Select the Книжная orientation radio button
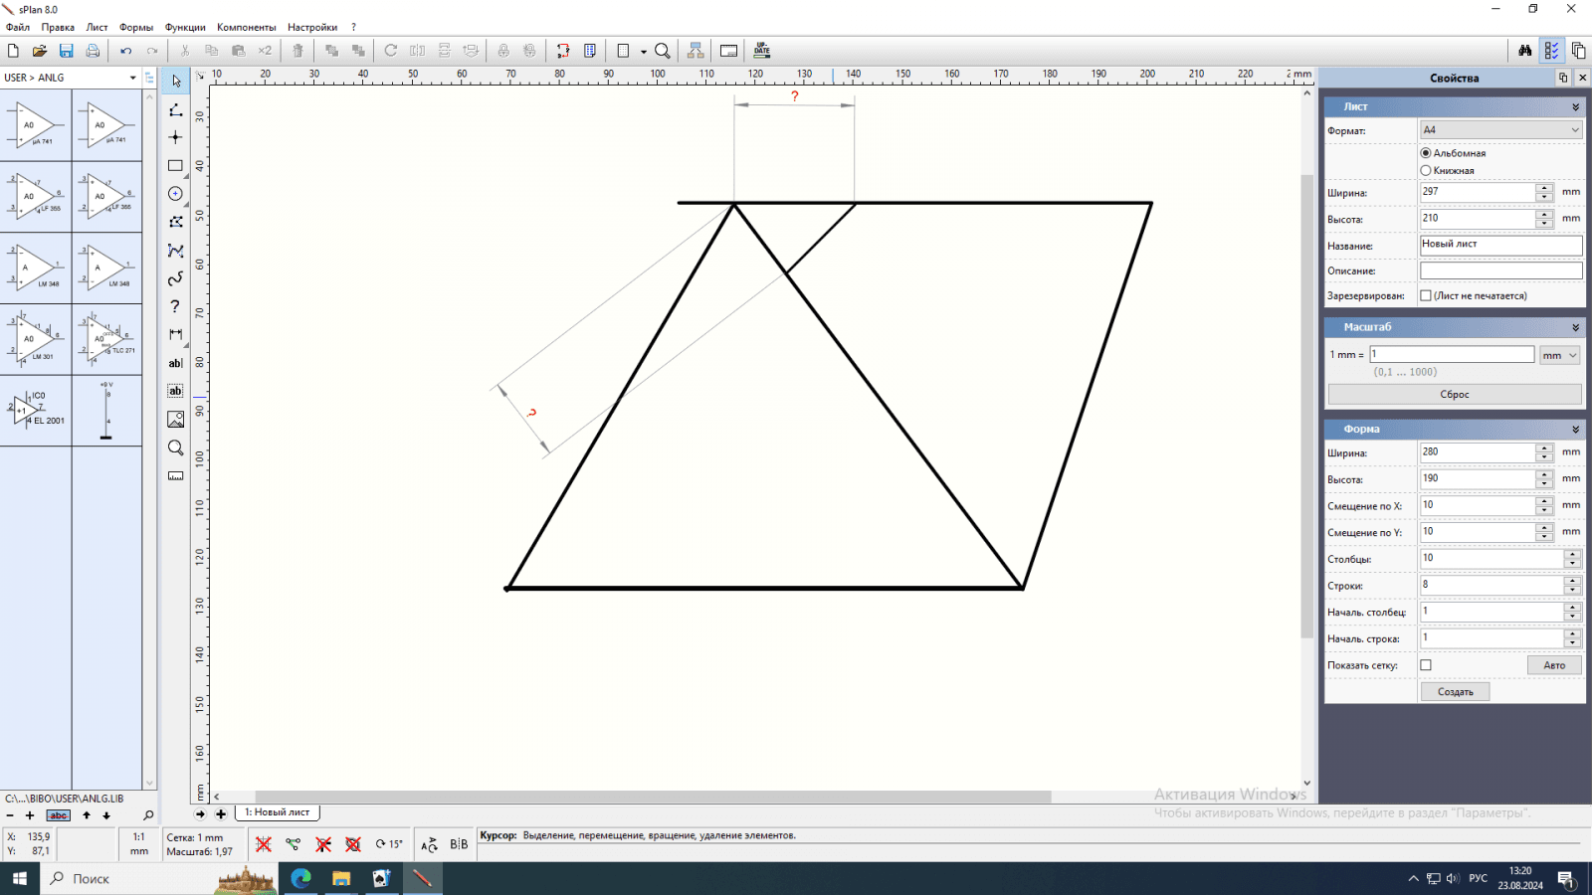The image size is (1592, 895). 1426,171
